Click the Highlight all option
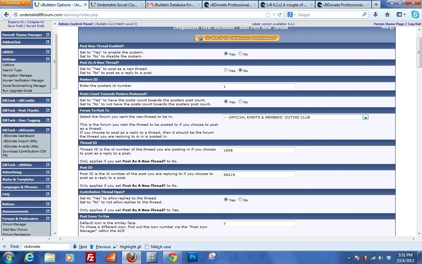 pos(127,247)
